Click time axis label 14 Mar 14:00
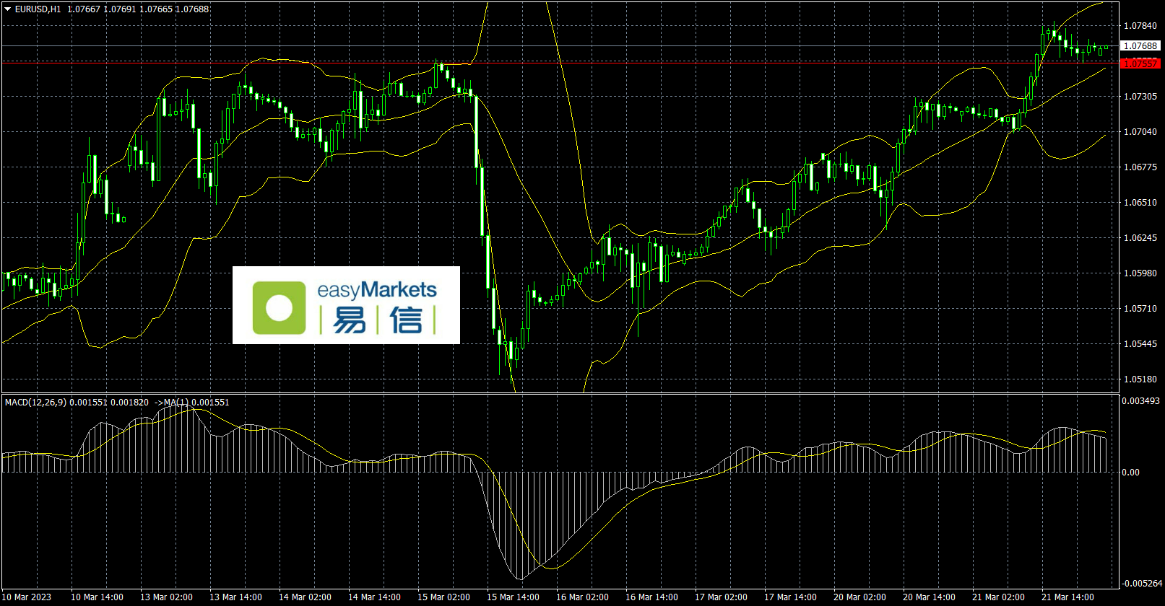 pos(374,597)
